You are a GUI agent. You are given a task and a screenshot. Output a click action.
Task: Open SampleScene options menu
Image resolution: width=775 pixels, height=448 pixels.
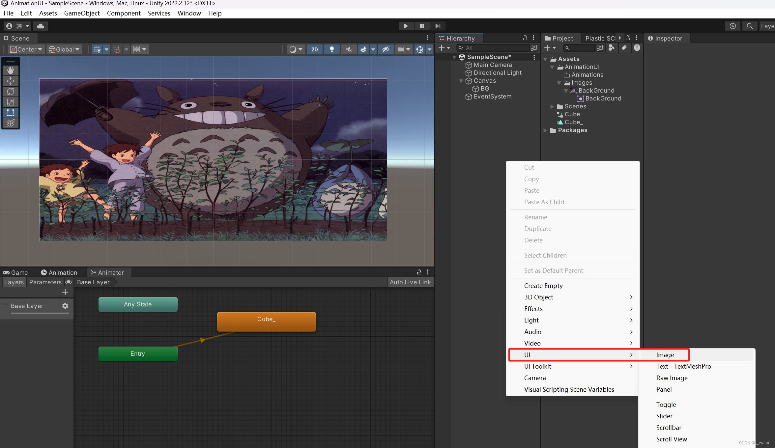point(534,57)
